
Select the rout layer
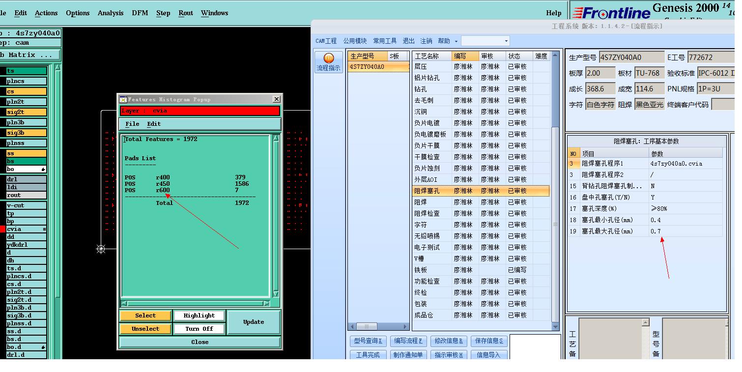pyautogui.click(x=27, y=195)
